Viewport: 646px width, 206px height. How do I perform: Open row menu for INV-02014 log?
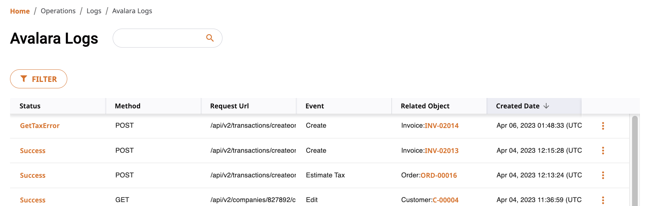603,126
